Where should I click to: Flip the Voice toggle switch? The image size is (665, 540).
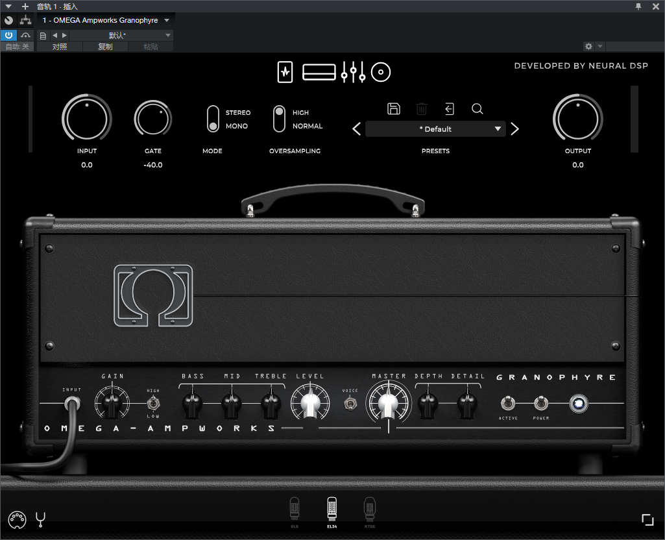(350, 403)
